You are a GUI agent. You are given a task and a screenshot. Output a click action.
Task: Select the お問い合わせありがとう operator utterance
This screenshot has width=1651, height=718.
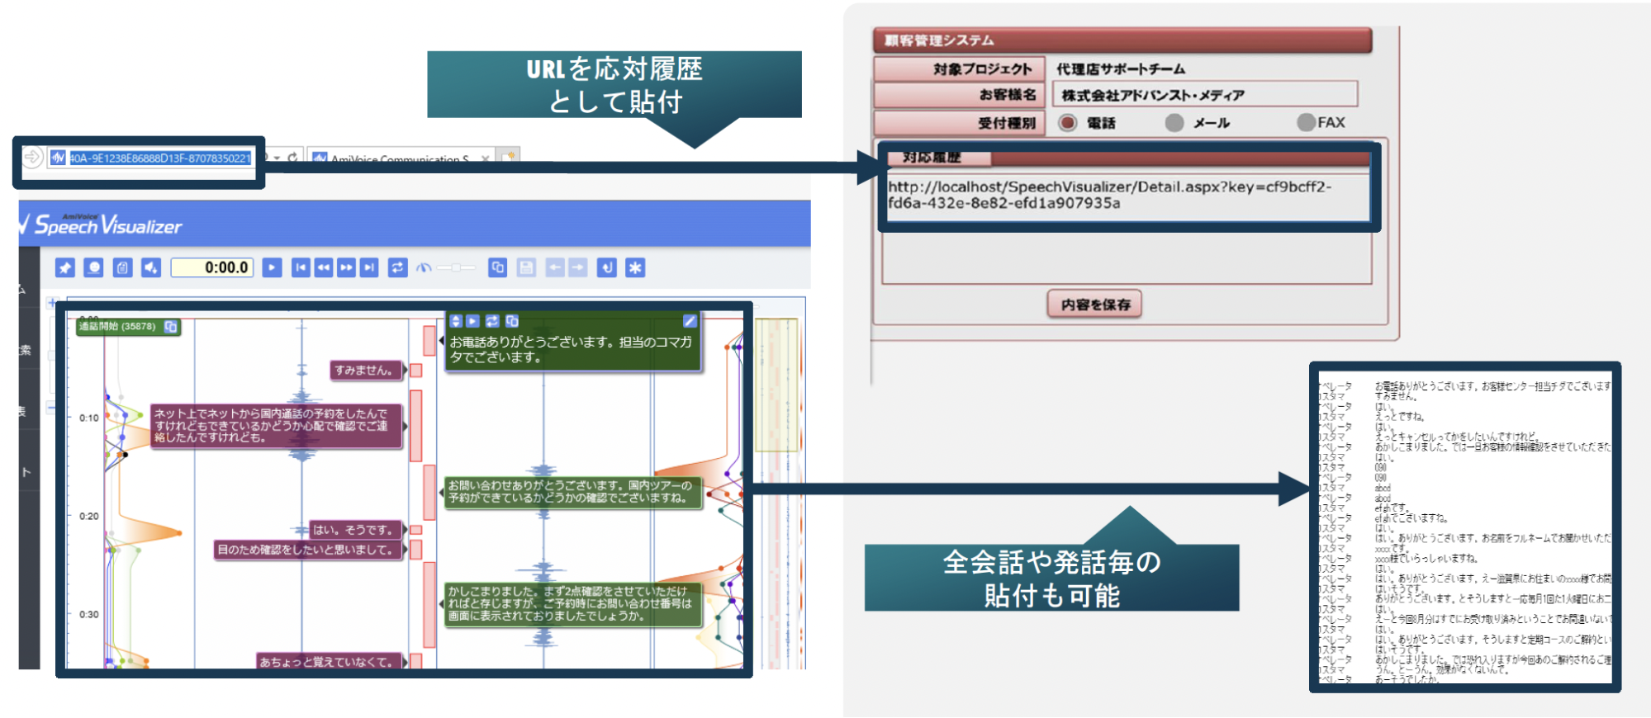(x=572, y=492)
